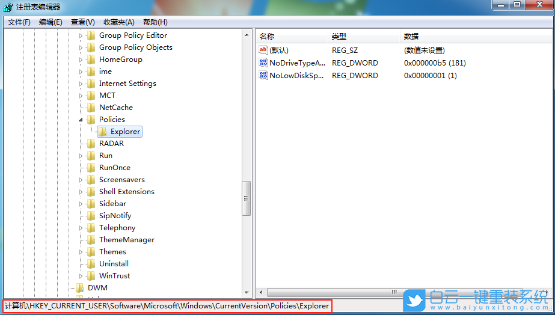This screenshot has width=555, height=315.
Task: Click the tree pane vertical scrollbar thumb
Action: pos(246,198)
